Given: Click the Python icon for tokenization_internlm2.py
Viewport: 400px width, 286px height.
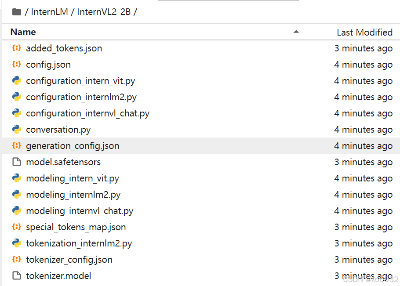Looking at the screenshot, I should pos(17,243).
